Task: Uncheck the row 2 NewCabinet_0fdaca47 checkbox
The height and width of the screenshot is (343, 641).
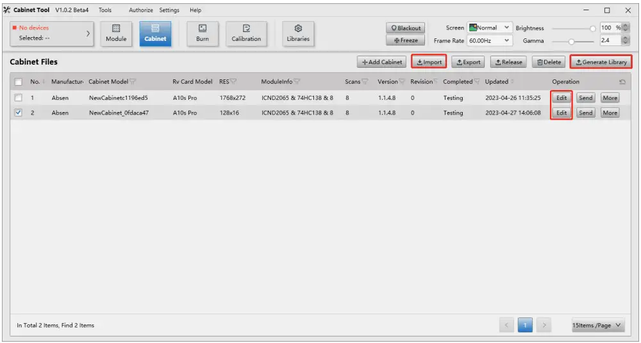Action: coord(19,113)
